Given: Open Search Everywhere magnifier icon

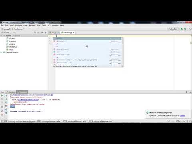Looking at the screenshot, I should point(190,29).
